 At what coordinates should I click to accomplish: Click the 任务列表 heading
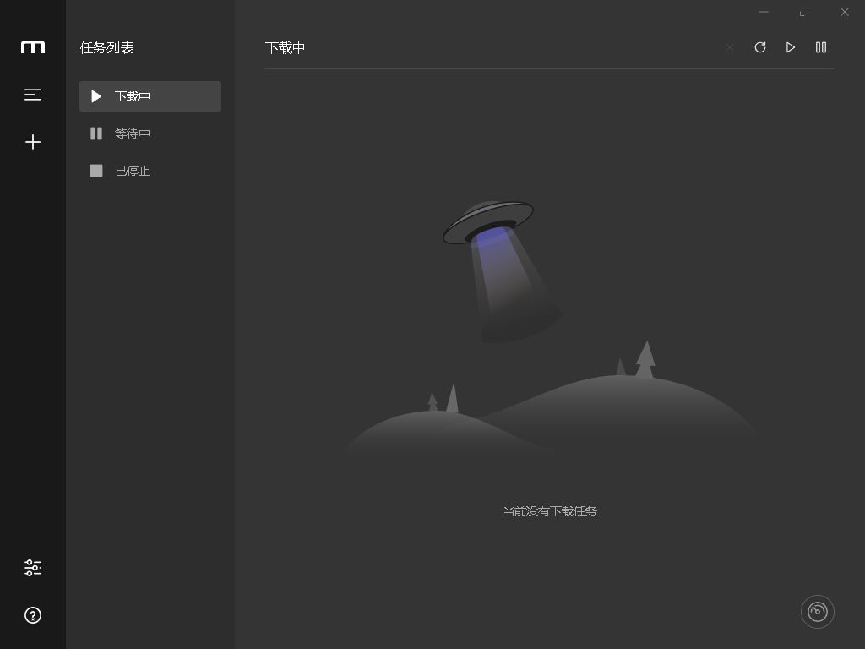click(x=107, y=48)
